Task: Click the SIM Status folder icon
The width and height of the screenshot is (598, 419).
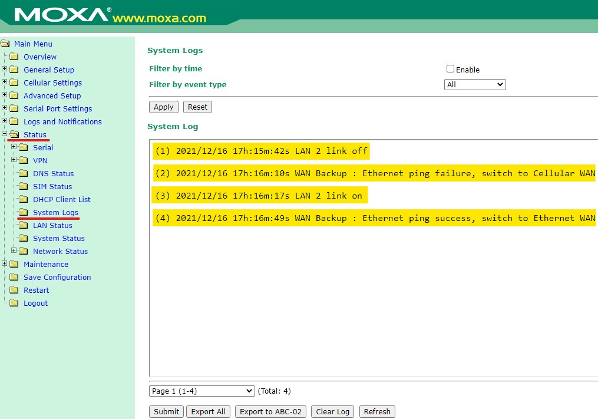Action: (x=24, y=187)
